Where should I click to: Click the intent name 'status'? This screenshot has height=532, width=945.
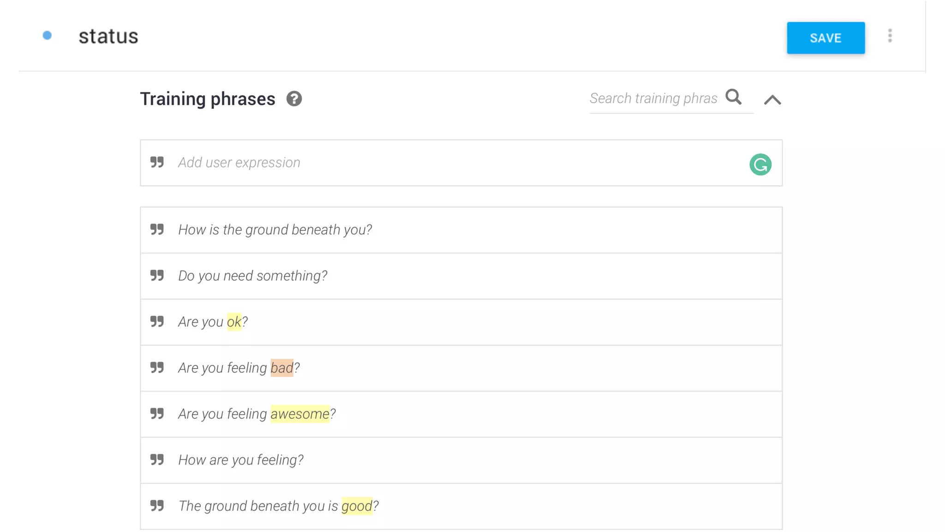coord(108,36)
